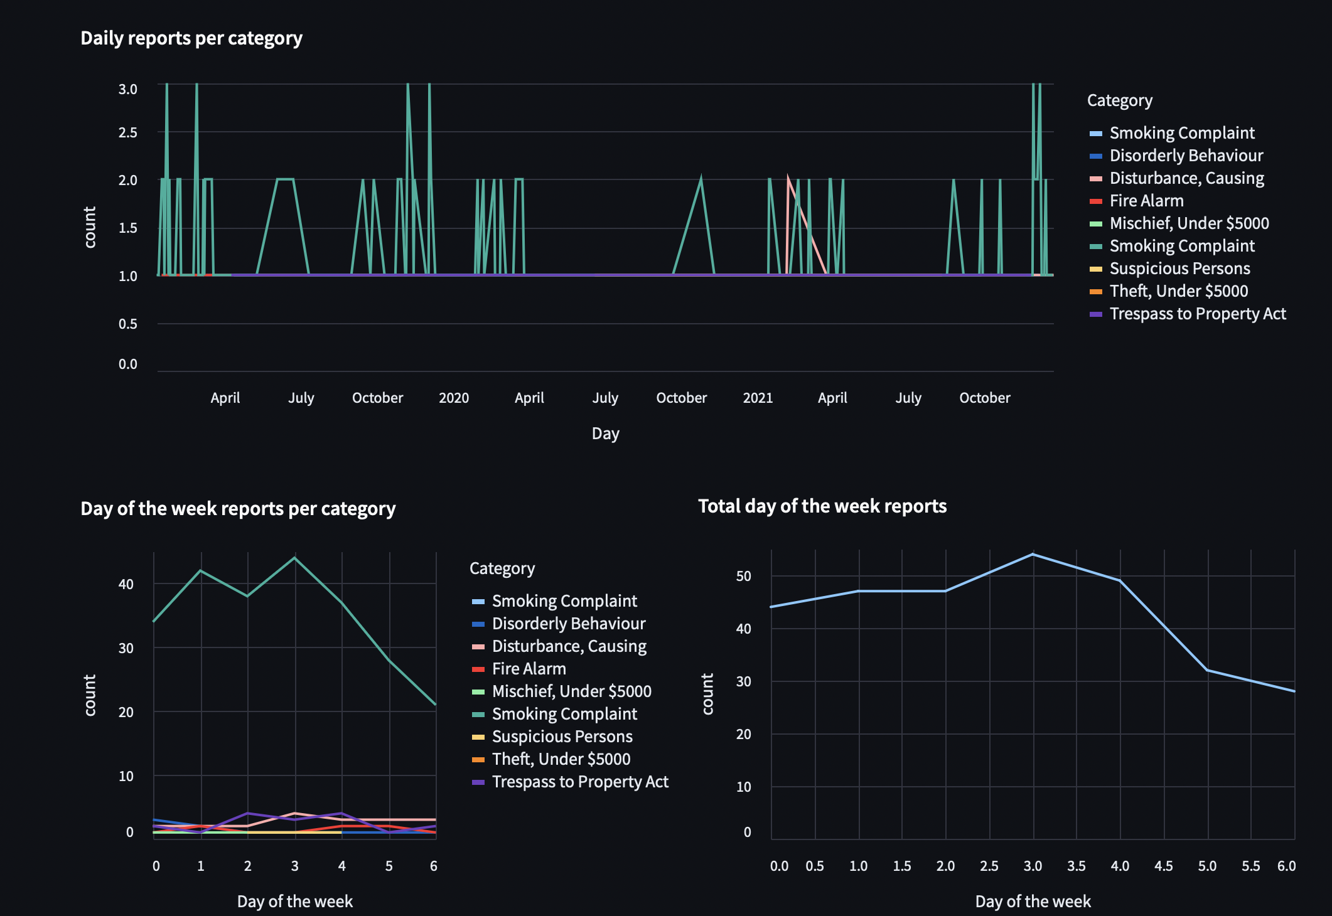
Task: Click the Mischief, Under $5000 green swatch in the bottom legend
Action: coord(478,692)
